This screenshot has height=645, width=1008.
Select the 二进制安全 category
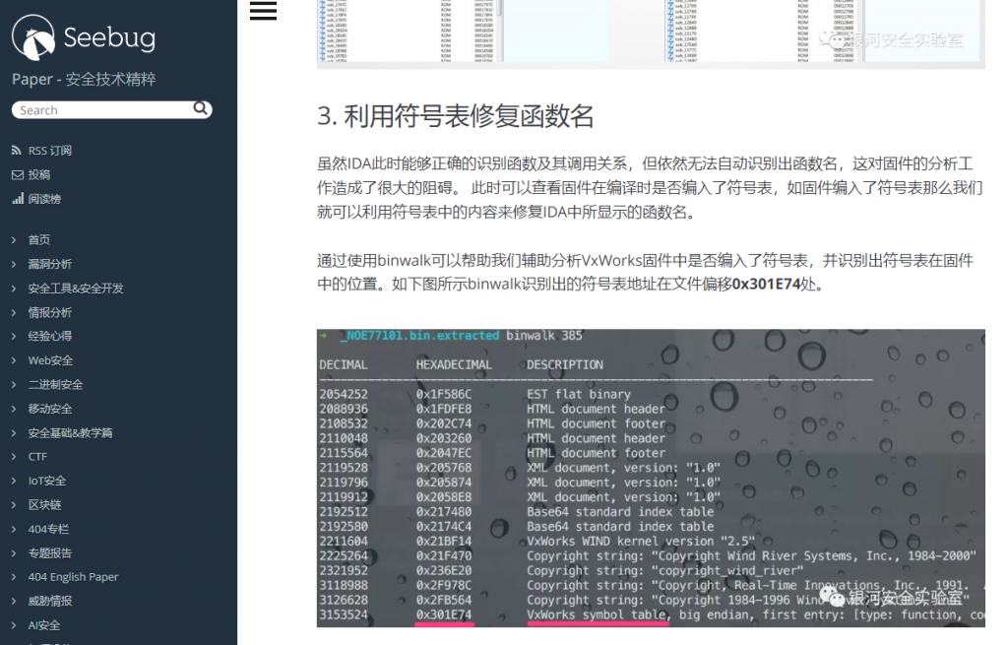click(x=55, y=384)
